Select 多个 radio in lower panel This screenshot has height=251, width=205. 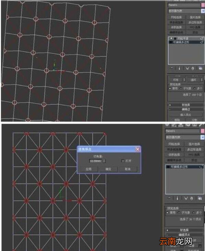click(x=193, y=213)
